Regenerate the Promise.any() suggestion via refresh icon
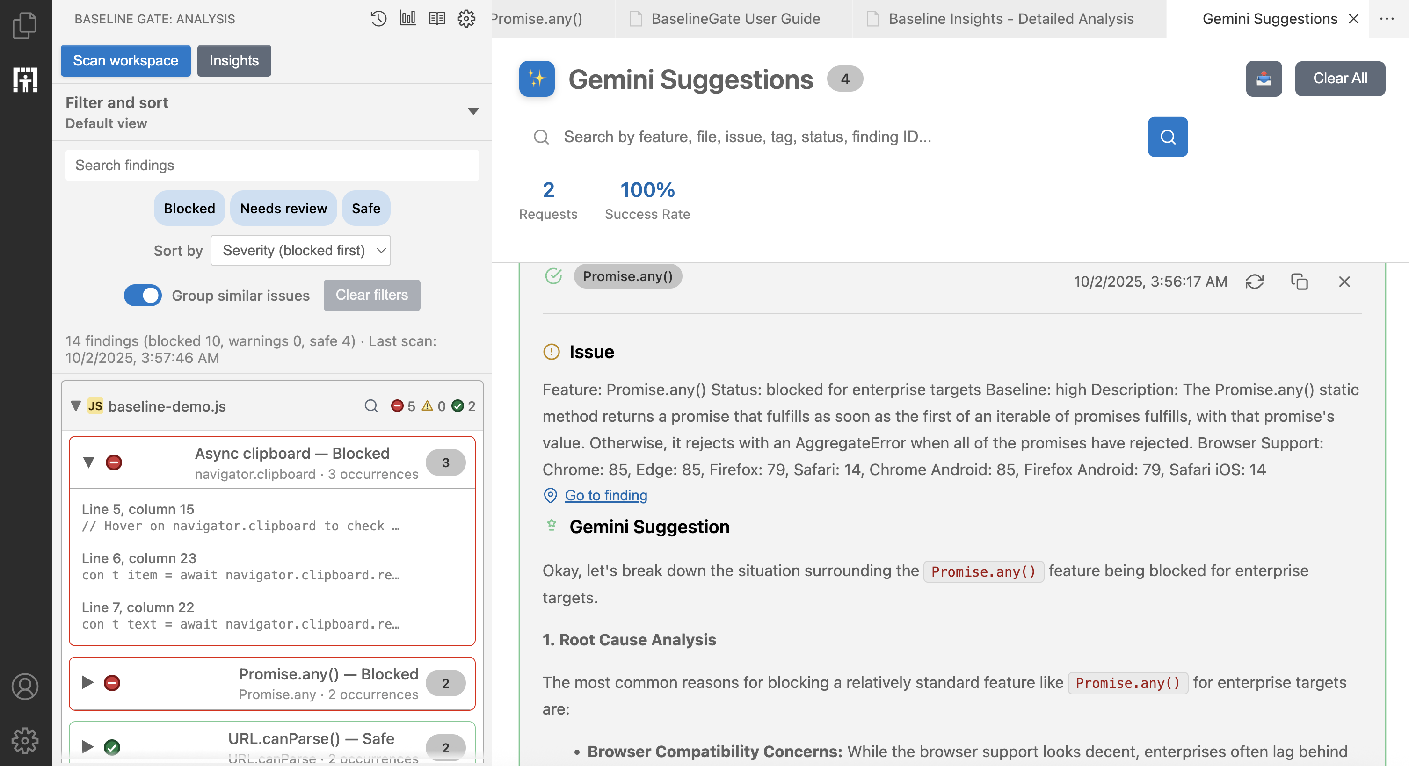 (1254, 282)
